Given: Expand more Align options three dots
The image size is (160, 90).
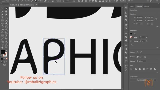Looking at the screenshot, I should pos(157,72).
